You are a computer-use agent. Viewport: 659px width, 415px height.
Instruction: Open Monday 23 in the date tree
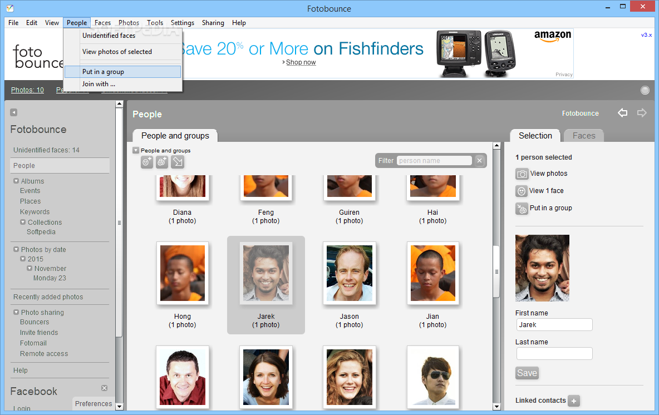[x=50, y=278]
